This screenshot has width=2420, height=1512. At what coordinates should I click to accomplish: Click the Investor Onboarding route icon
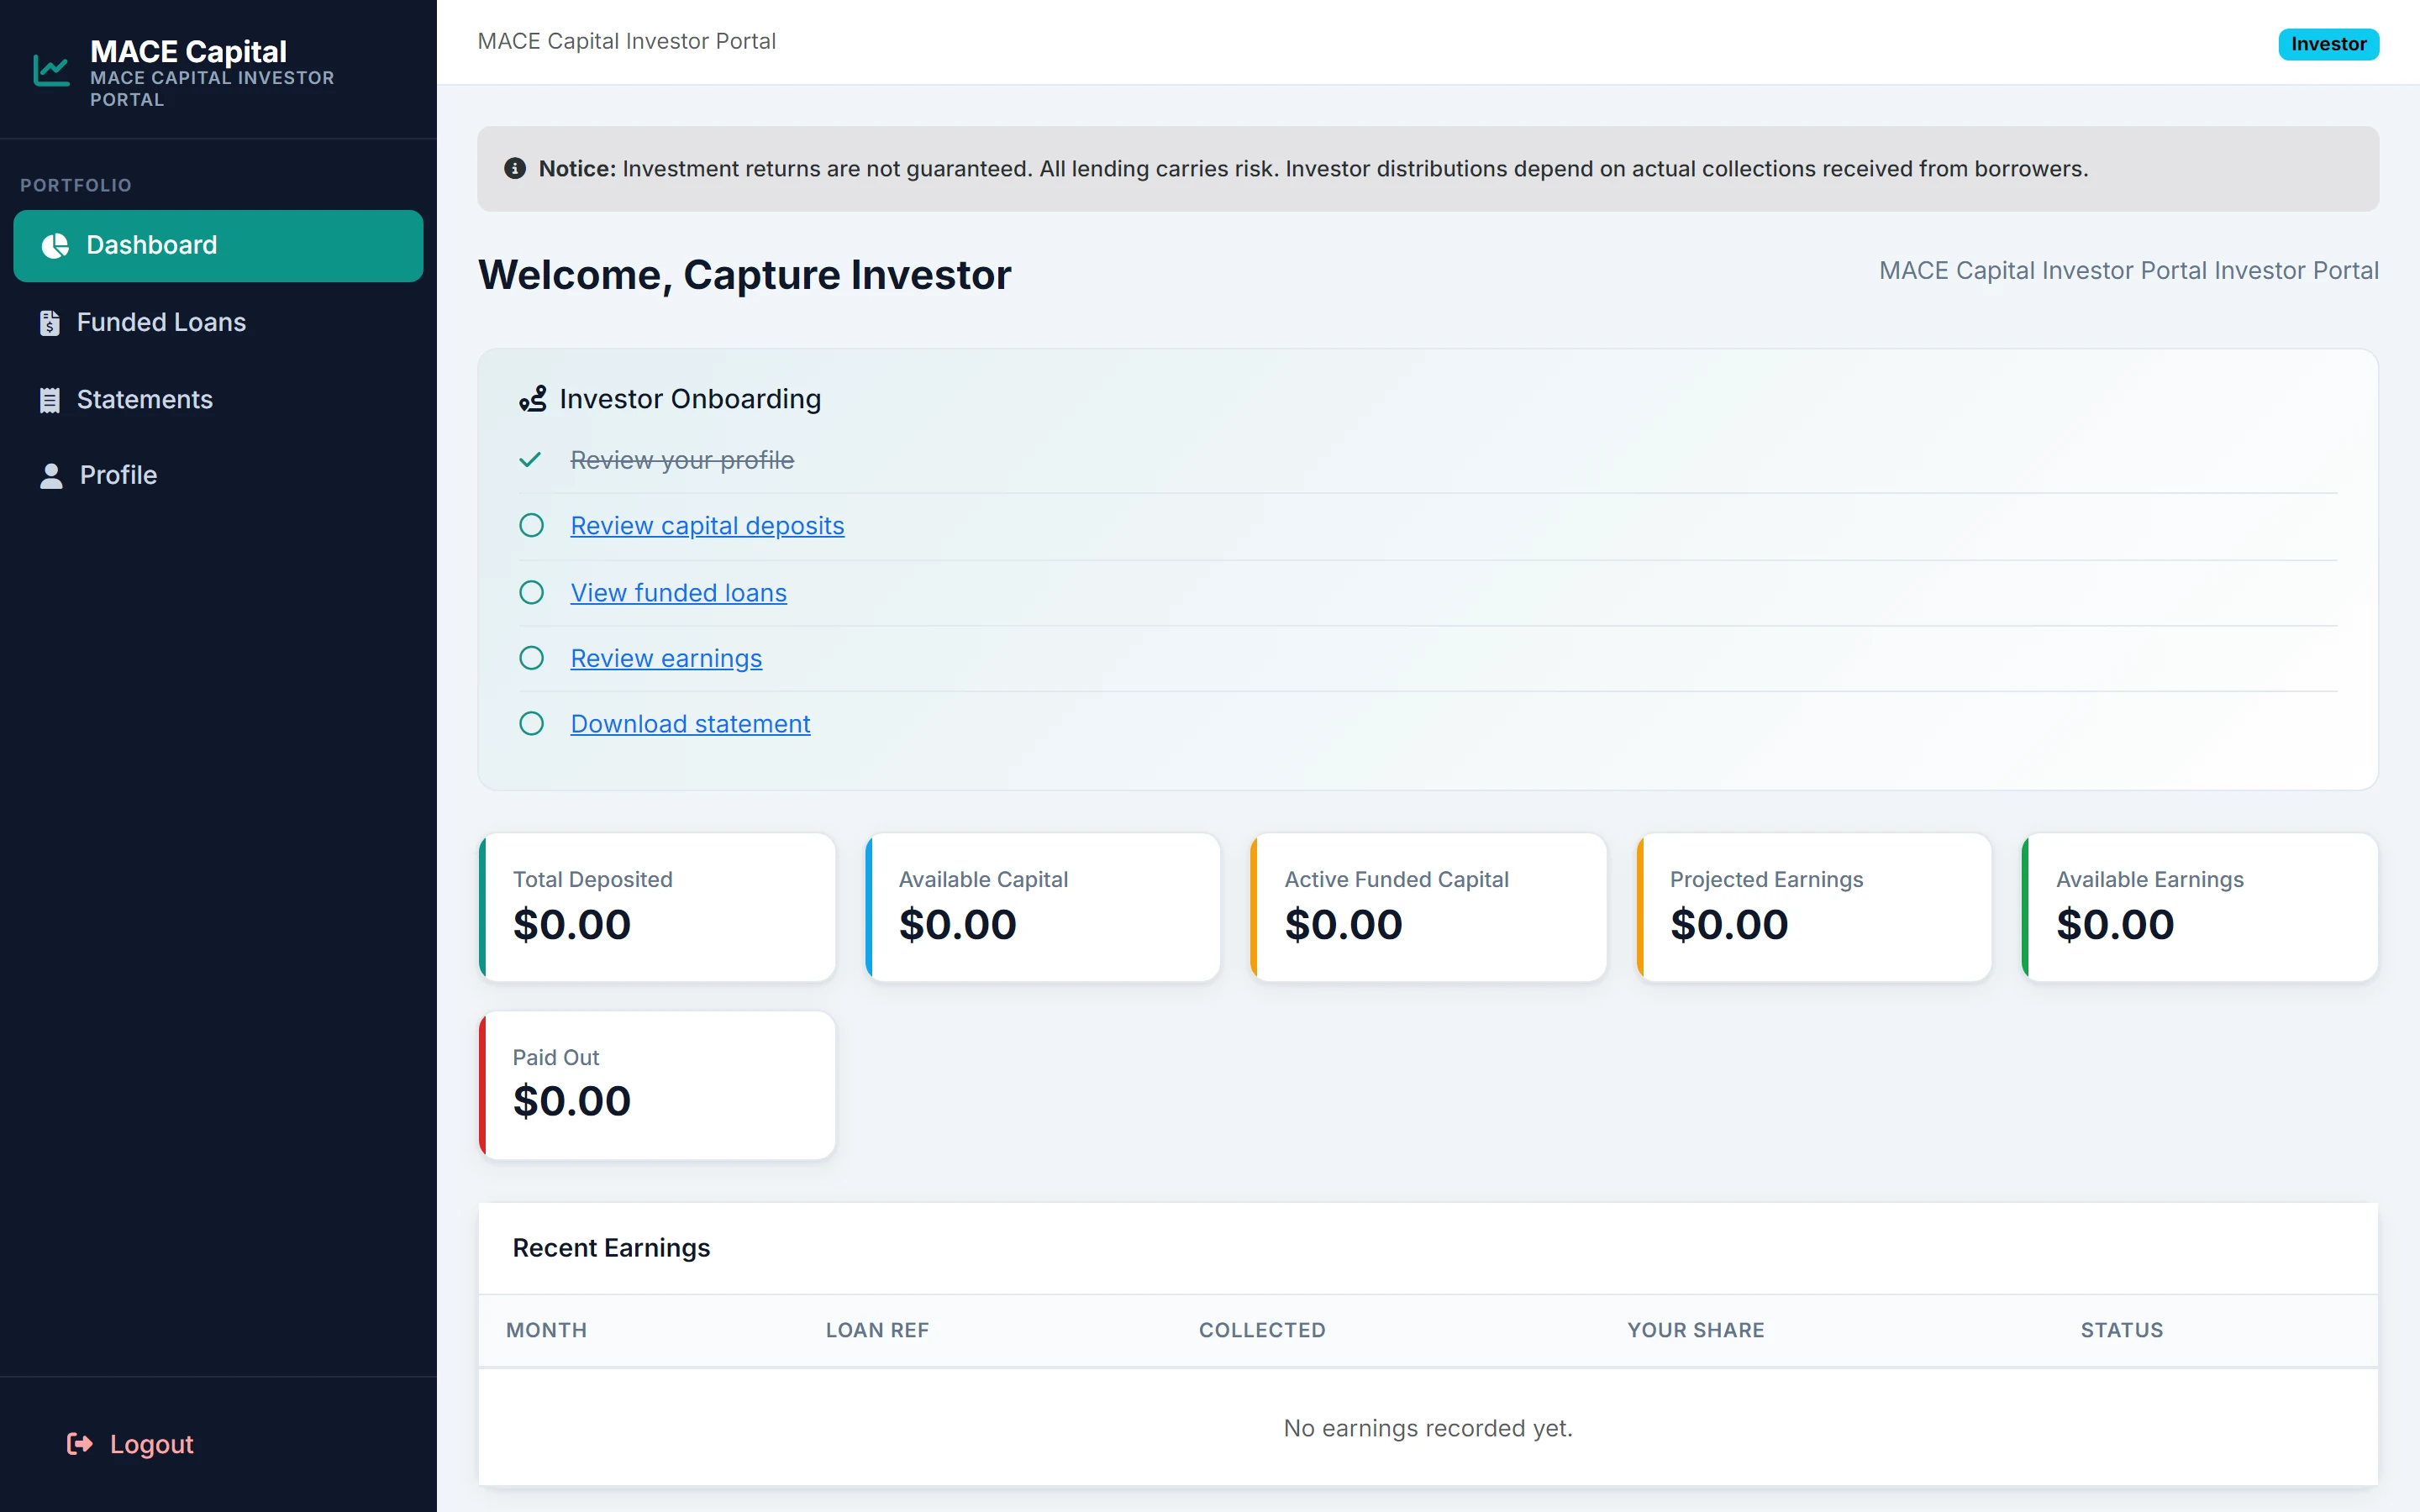[x=533, y=399]
